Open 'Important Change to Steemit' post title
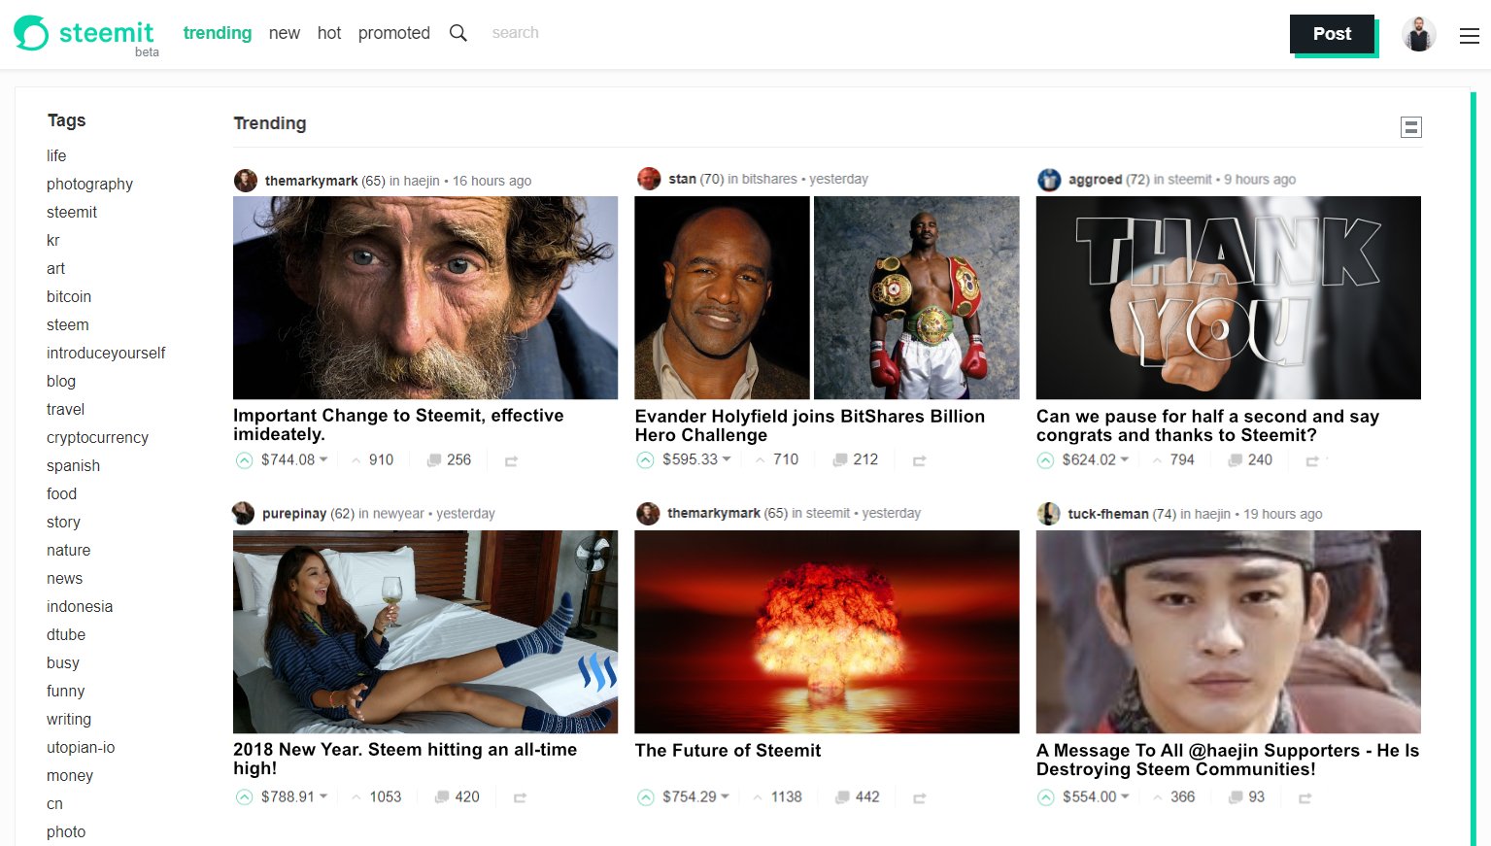The height and width of the screenshot is (846, 1491). point(398,424)
